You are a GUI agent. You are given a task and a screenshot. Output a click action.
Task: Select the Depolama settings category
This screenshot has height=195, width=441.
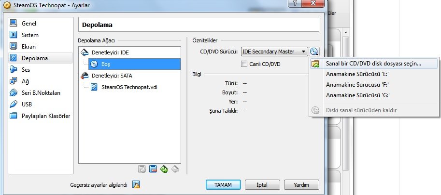point(40,58)
